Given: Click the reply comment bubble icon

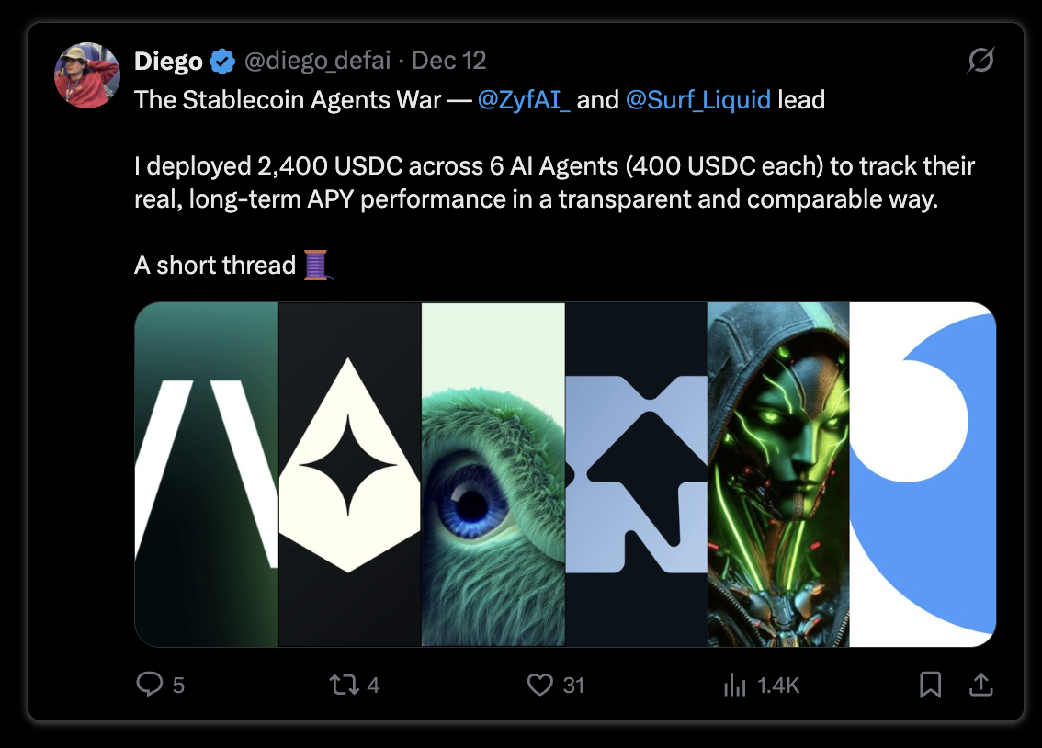Looking at the screenshot, I should pyautogui.click(x=150, y=684).
